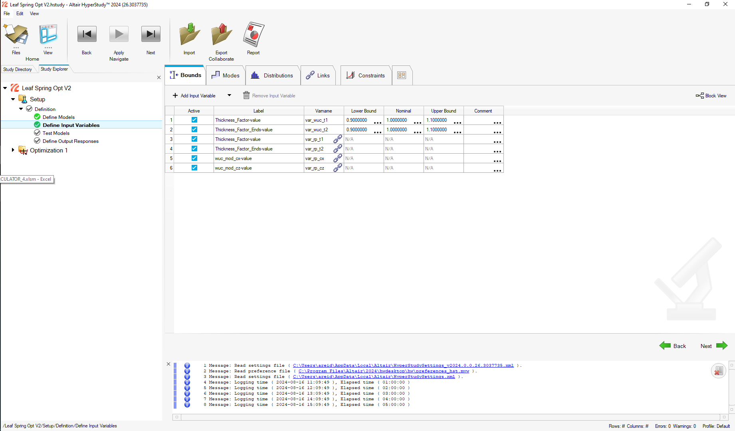
Task: Click the Back navigate icon in the toolbar
Action: tap(87, 34)
